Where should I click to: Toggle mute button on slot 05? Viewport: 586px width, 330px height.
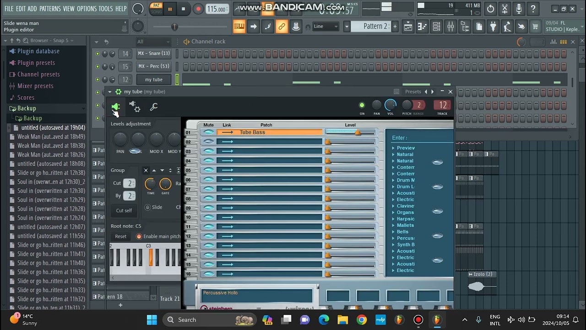coord(209,170)
